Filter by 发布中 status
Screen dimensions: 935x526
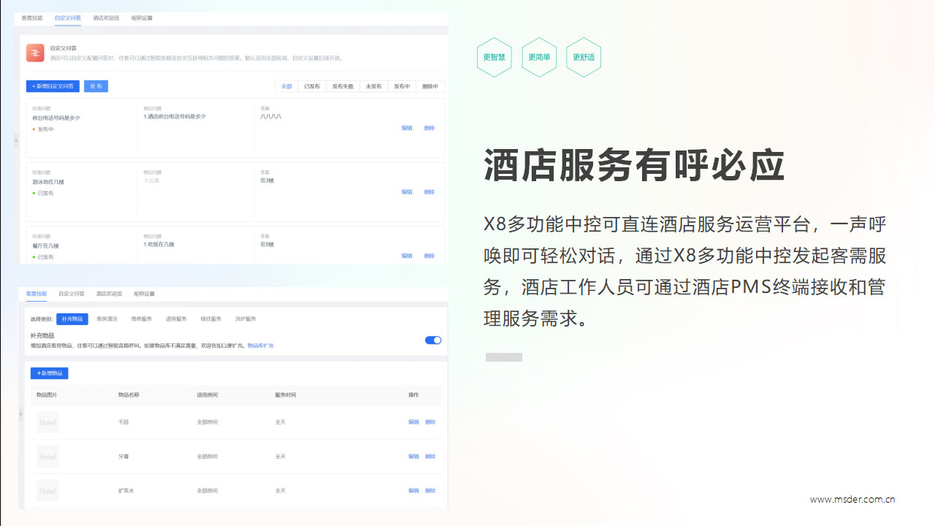point(402,86)
